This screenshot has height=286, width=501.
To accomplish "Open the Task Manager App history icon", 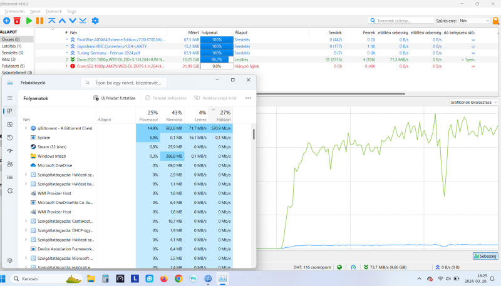I will [10, 138].
